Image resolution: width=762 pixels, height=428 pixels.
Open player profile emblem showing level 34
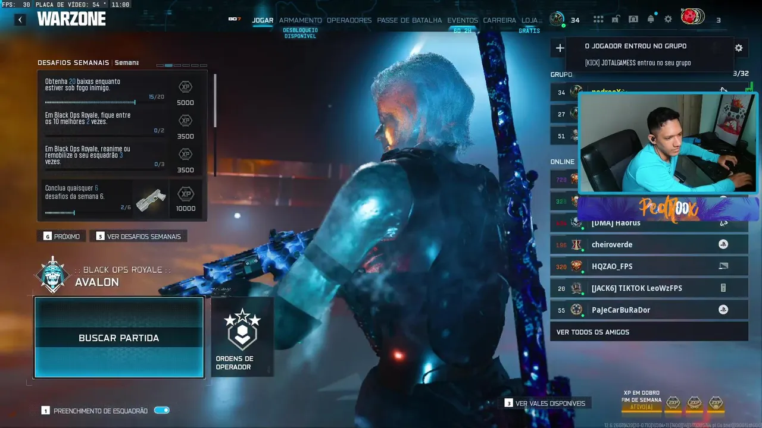(557, 19)
